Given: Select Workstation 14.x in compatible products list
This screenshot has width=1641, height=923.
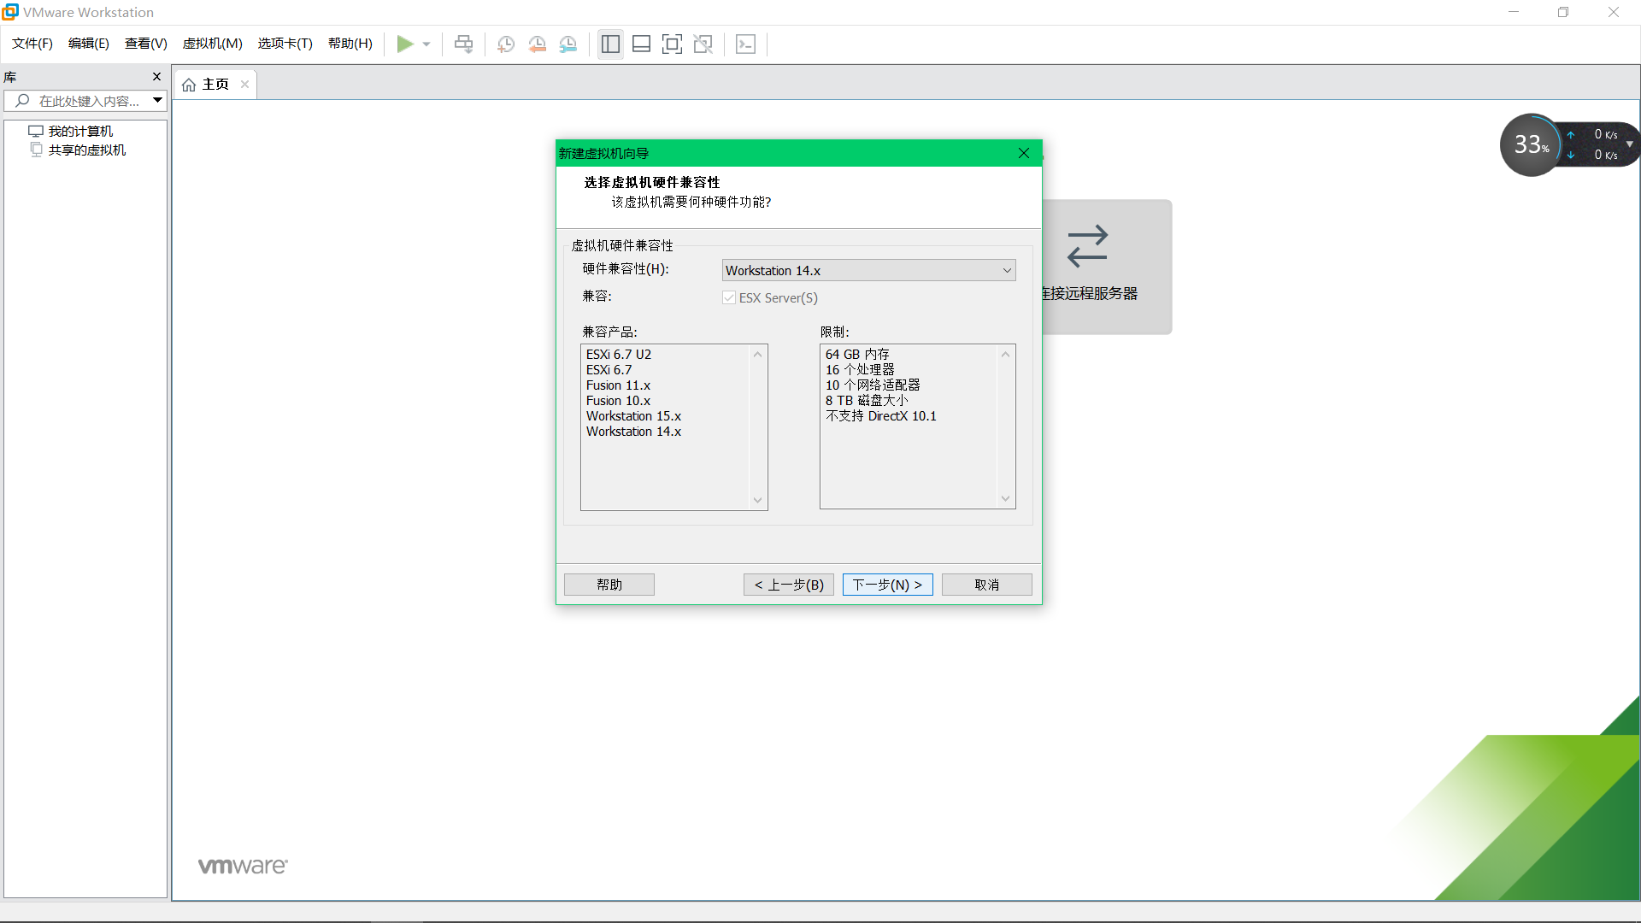Looking at the screenshot, I should (633, 432).
